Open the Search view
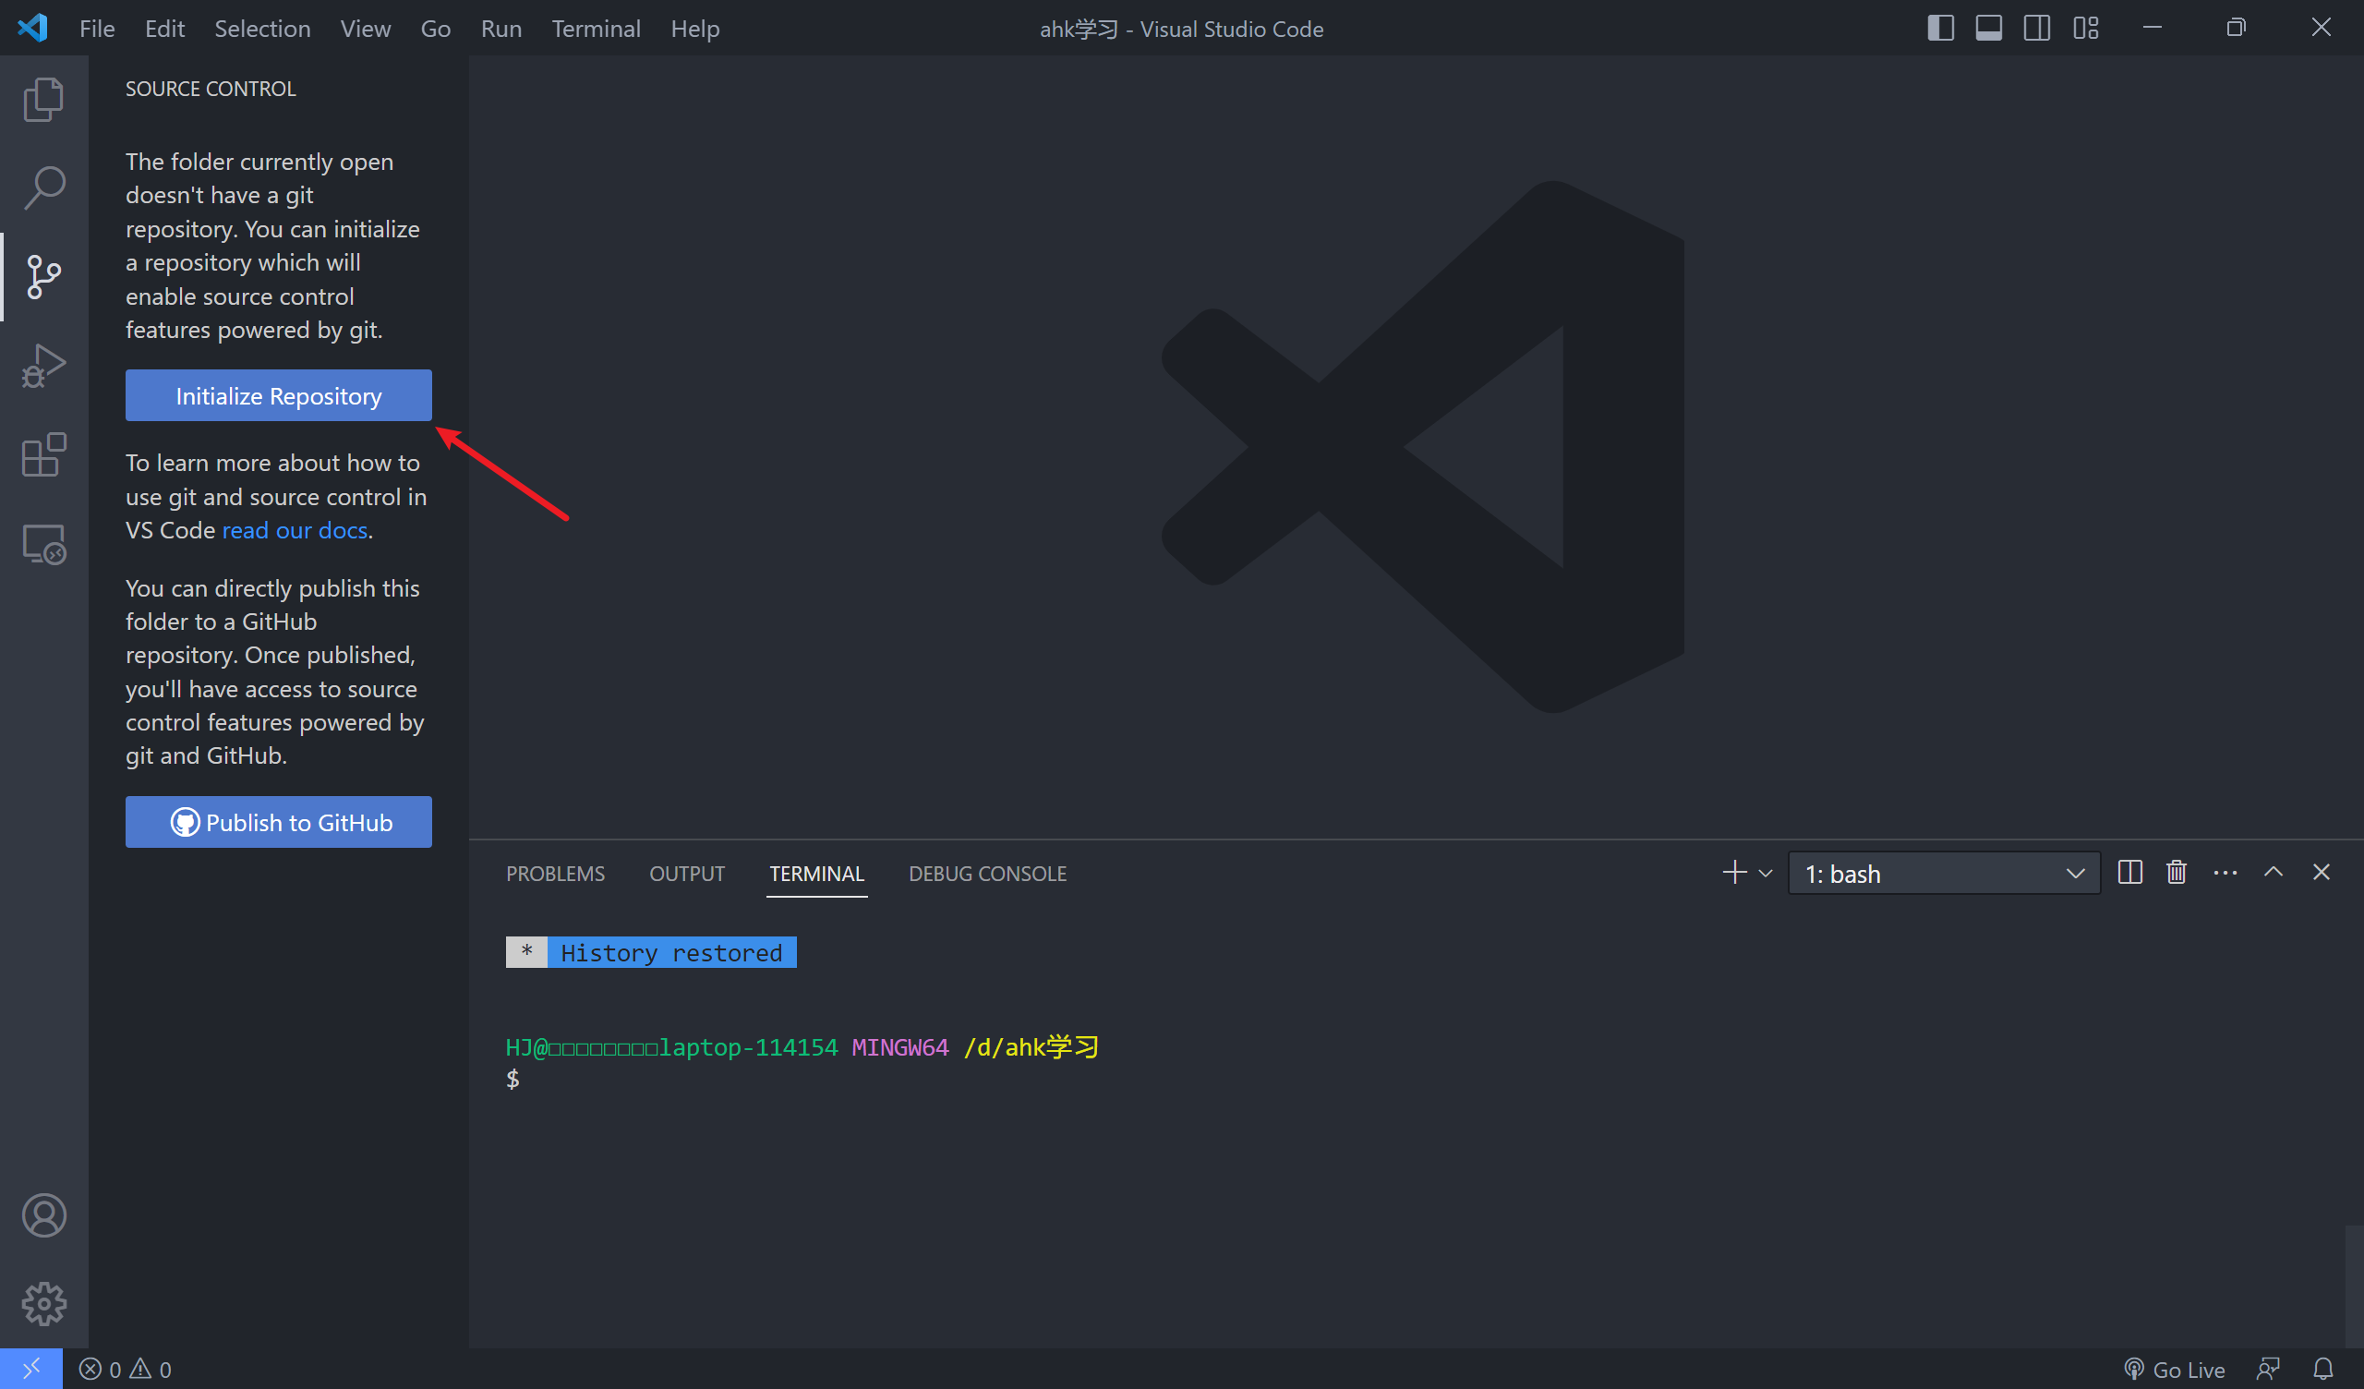Viewport: 2364px width, 1389px height. [x=43, y=187]
